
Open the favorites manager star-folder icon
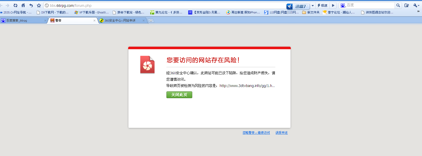407,5
